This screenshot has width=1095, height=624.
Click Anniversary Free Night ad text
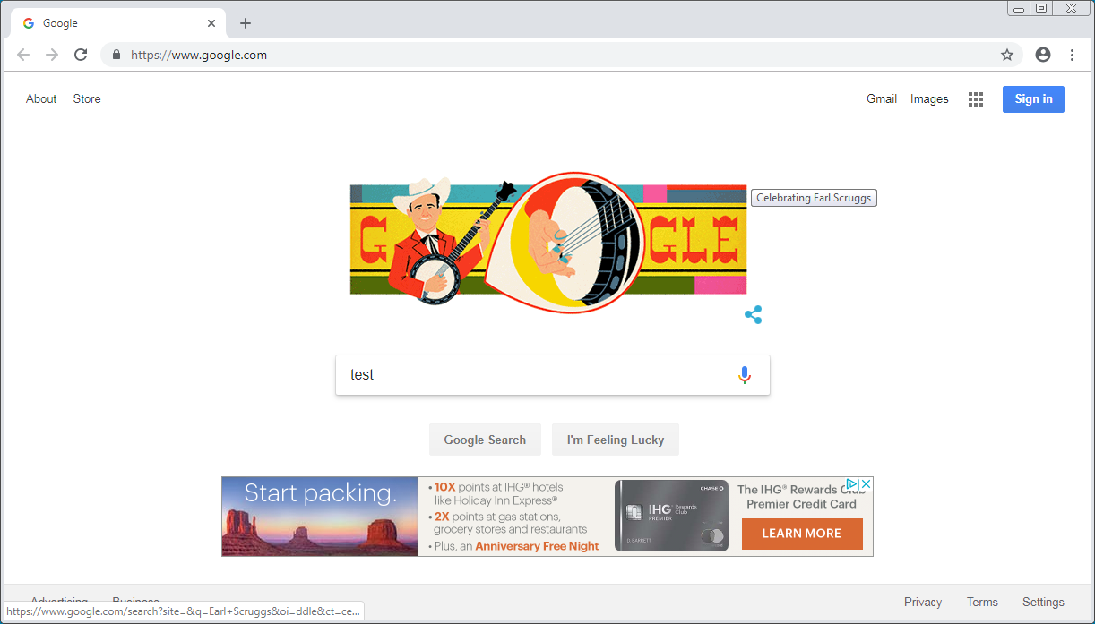(x=537, y=546)
